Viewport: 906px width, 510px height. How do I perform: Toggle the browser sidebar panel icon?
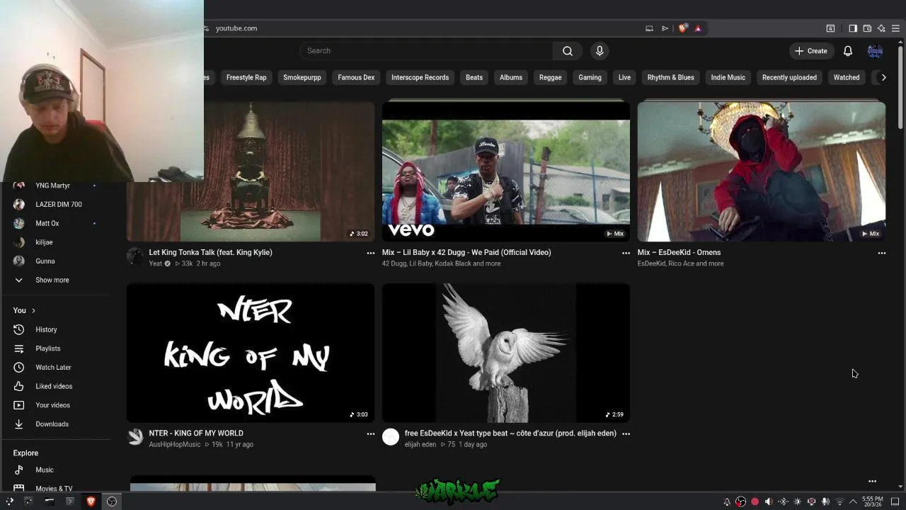853,28
